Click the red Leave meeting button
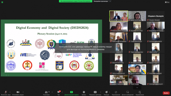The height and width of the screenshot is (96, 171). click(166, 93)
